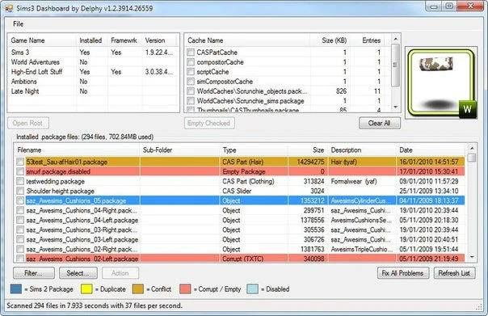488x316 pixels.
Task: Tick checkbox for smurf.package.disabled
Action: point(20,171)
